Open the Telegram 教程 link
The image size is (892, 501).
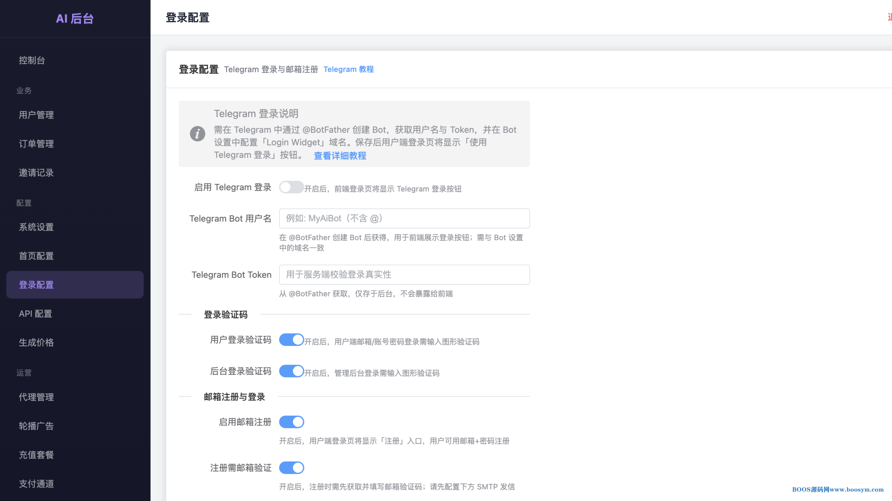coord(348,69)
